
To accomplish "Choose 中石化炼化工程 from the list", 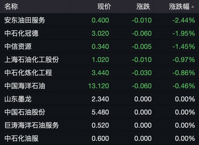I will [28, 73].
